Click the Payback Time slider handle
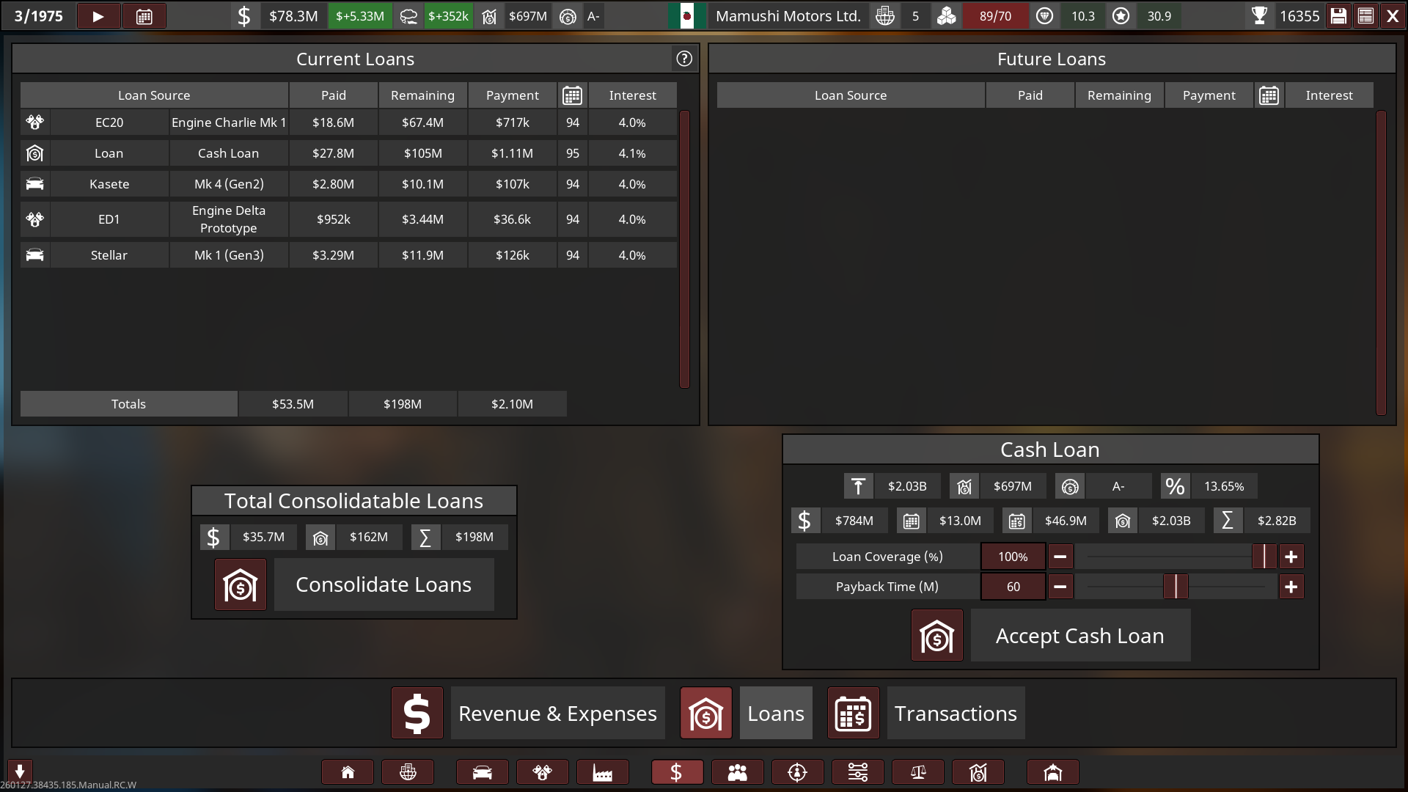The image size is (1408, 792). click(1176, 587)
